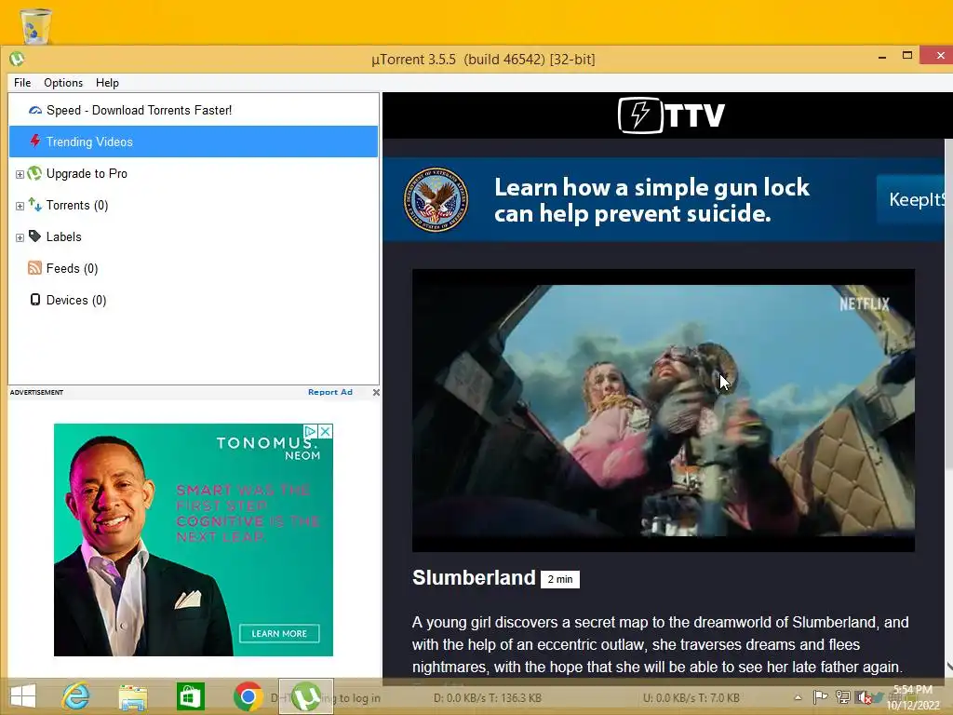
Task: Open File Explorer from the taskbar
Action: pyautogui.click(x=133, y=697)
